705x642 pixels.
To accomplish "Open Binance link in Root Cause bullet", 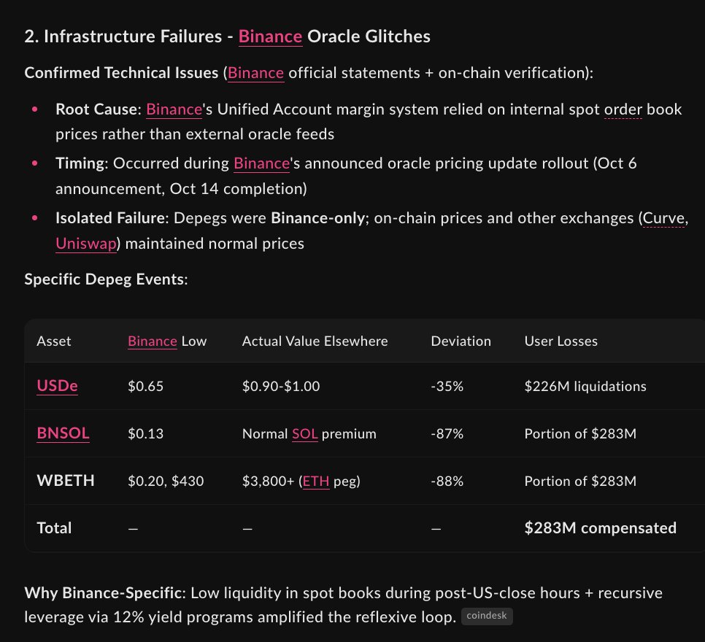I will [x=174, y=109].
